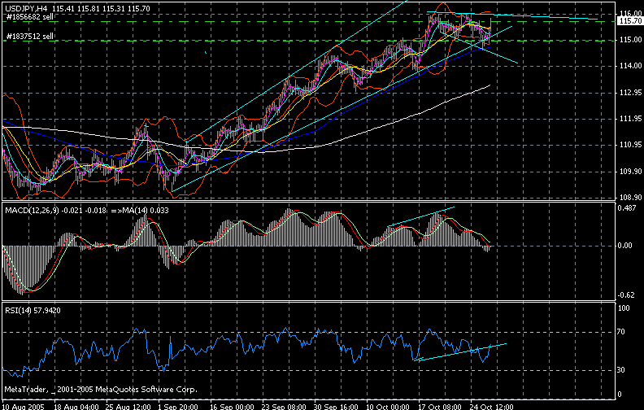Click the 30 Sep 16:00 time label
The width and height of the screenshot is (644, 410).
[x=336, y=407]
